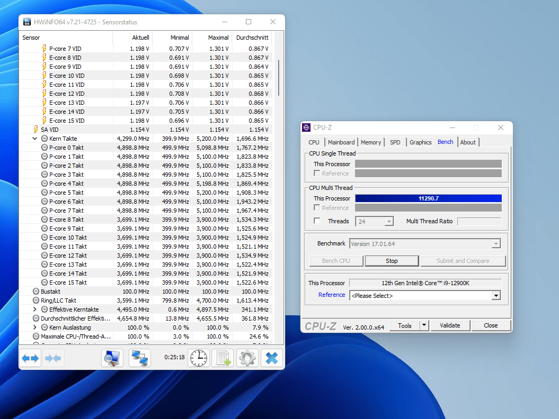Open HWiNFO sensor settings gear icon
This screenshot has width=559, height=419.
tap(247, 358)
